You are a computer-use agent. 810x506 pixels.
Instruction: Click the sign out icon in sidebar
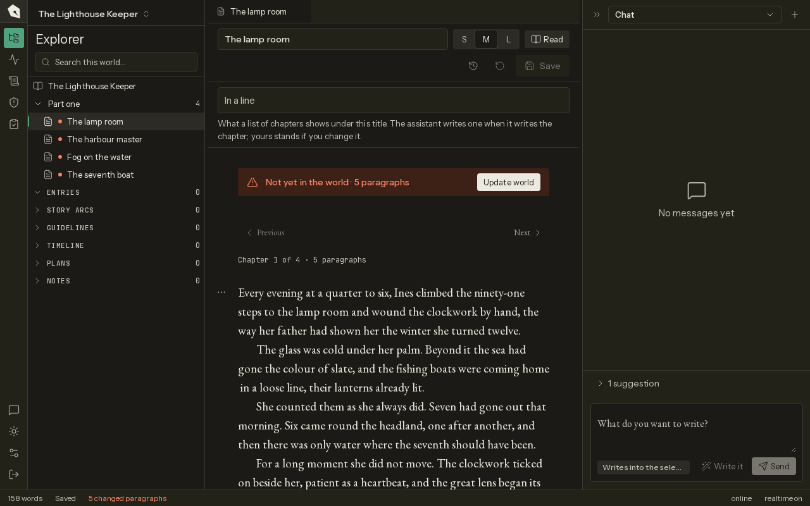[14, 474]
